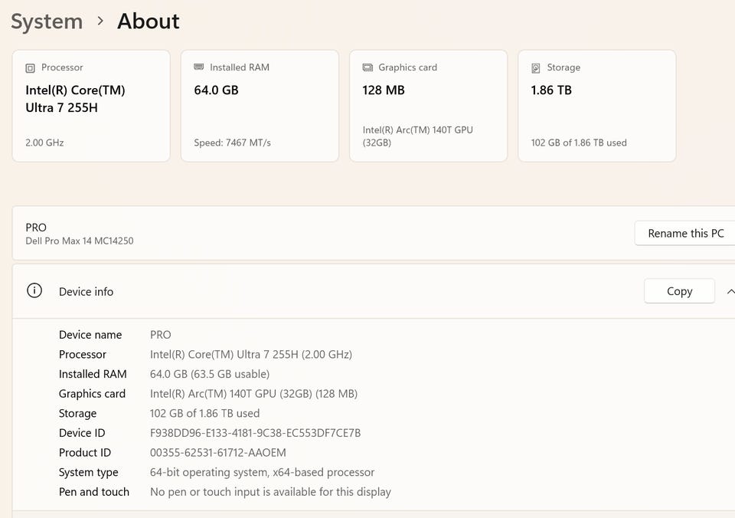Go back to System in the breadcrumb
Screen dimensions: 735x518
tap(47, 21)
